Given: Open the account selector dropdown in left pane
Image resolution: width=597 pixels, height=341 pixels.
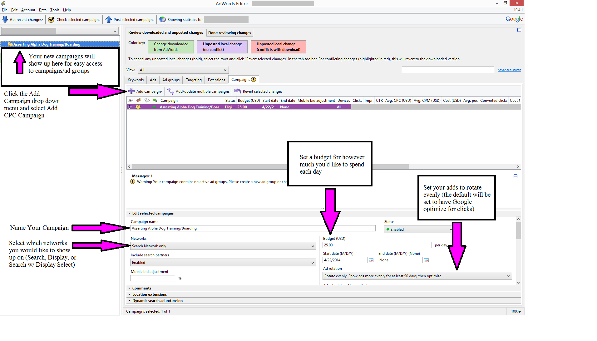Looking at the screenshot, I should 59,31.
